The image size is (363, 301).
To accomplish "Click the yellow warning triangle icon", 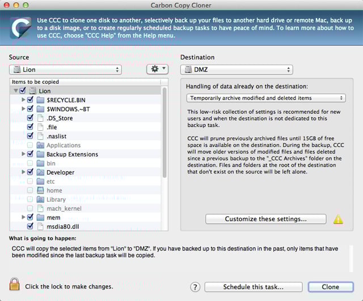I will click(x=338, y=219).
